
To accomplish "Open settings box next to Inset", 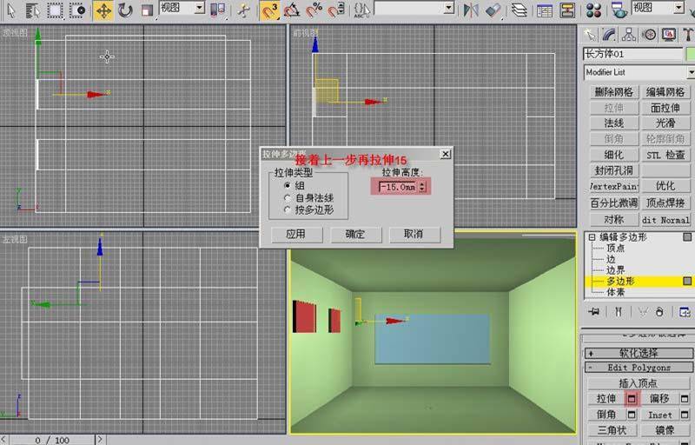I will pos(685,415).
